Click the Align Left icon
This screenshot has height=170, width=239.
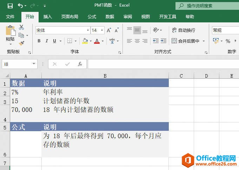tap(130, 41)
